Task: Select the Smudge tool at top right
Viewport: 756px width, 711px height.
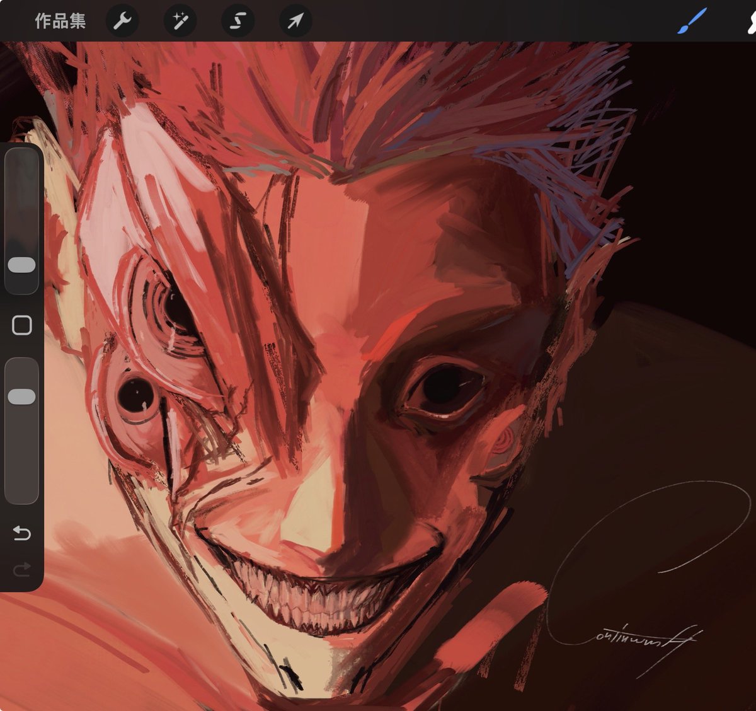Action: 750,21
